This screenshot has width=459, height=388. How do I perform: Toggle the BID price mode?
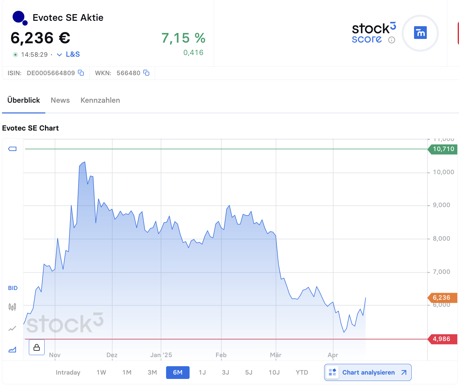(13, 288)
